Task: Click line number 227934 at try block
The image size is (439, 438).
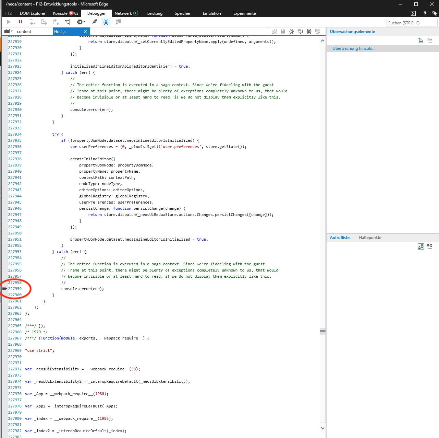Action: (x=15, y=134)
